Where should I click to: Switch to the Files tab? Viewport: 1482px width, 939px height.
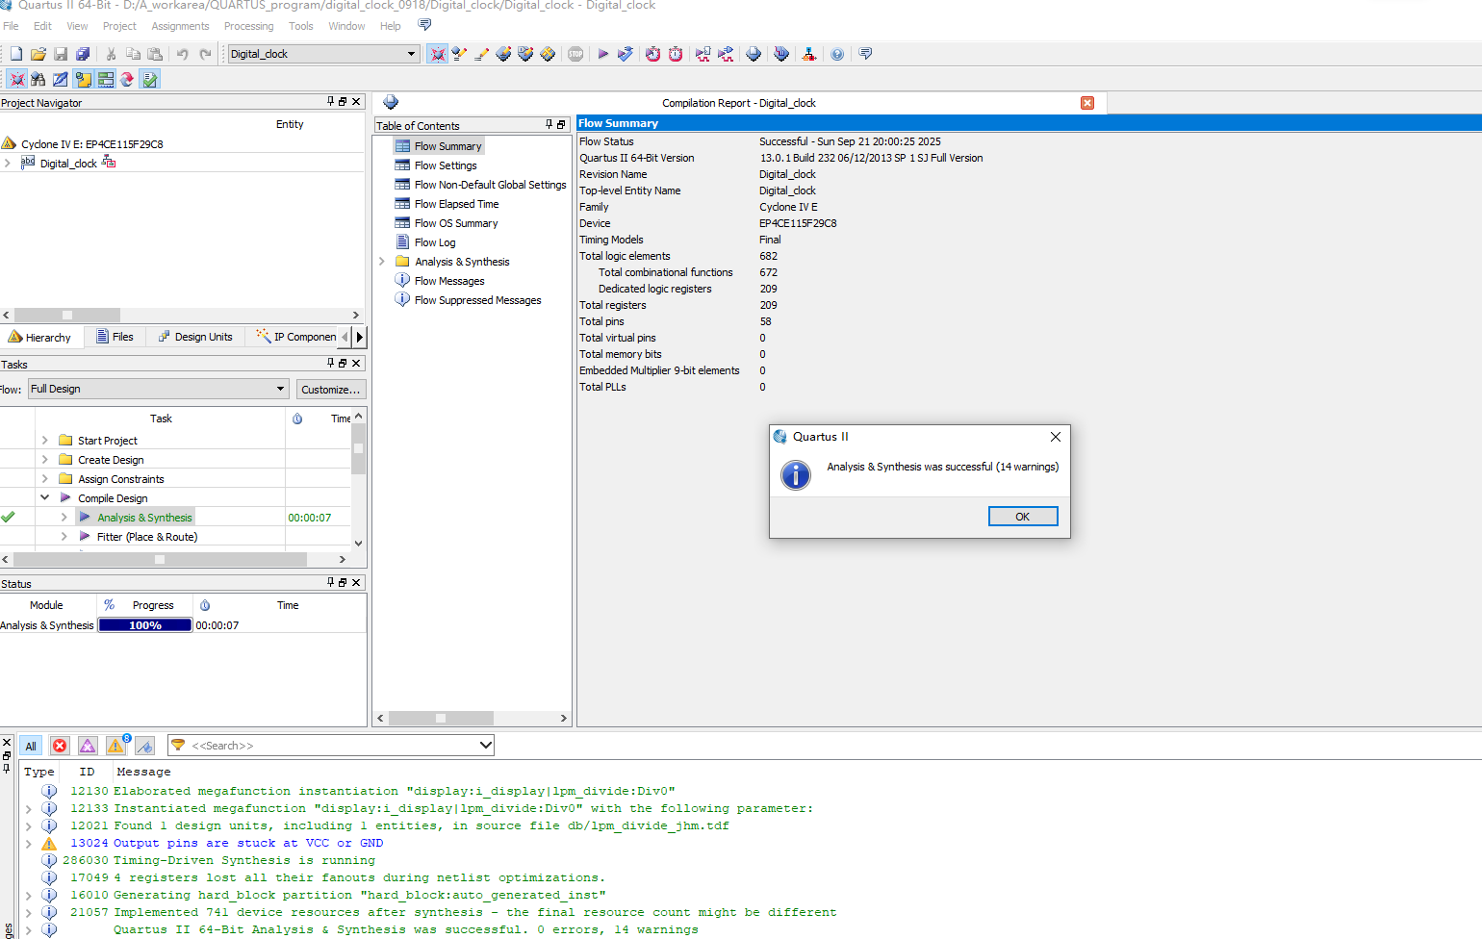click(x=115, y=337)
